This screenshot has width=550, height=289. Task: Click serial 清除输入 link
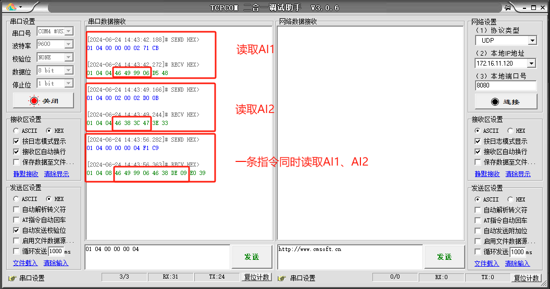coord(56,263)
